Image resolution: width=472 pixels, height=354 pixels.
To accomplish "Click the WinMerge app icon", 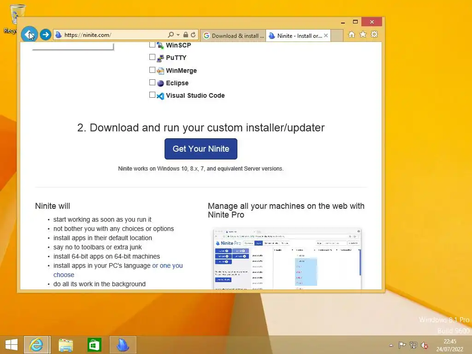I will click(x=160, y=71).
